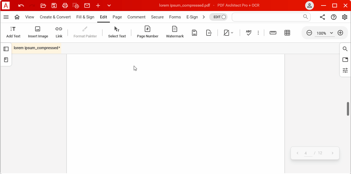Open the hamburger main menu
The image size is (351, 174).
click(x=6, y=17)
